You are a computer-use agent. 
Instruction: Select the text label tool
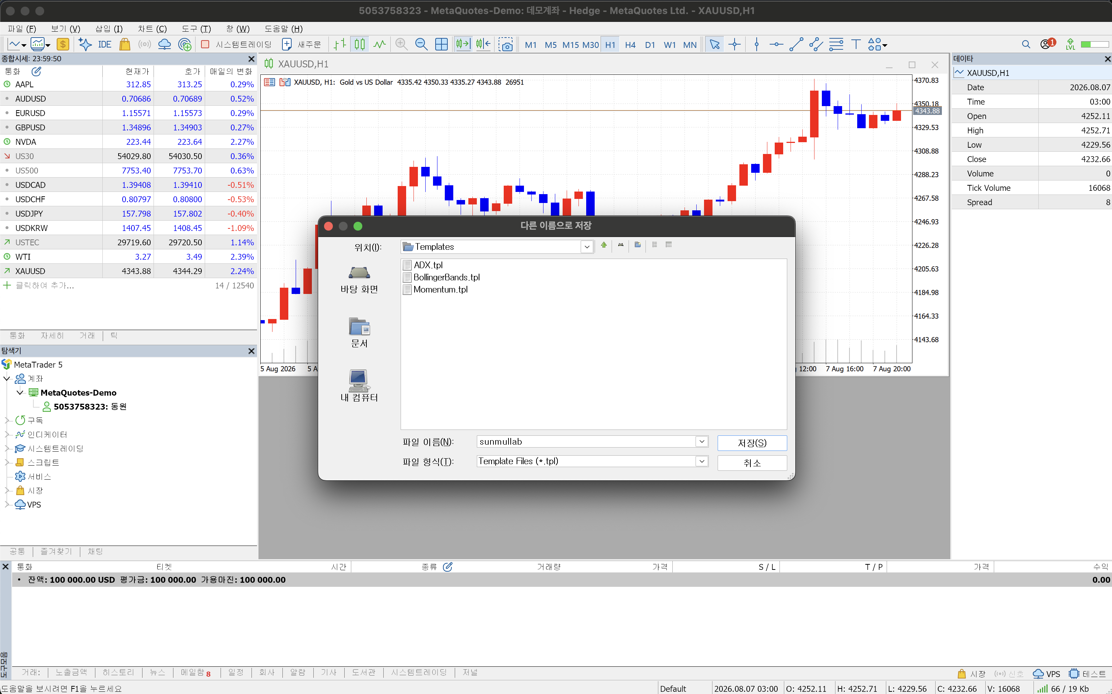(x=856, y=45)
